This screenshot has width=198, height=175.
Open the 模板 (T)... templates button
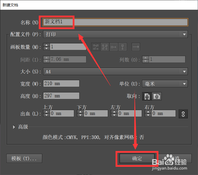[24, 158]
